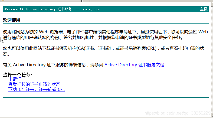Image resolution: width=213 pixels, height=118 pixels.
Task: Click the vertical scrollbar up arrow
Action: (212, 4)
